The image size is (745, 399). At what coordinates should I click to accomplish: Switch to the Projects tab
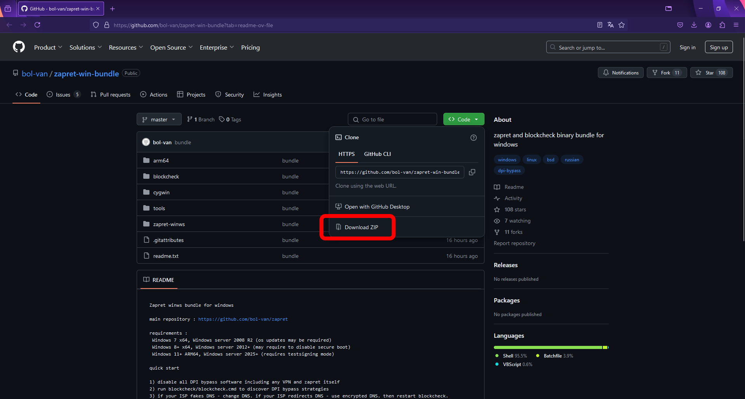click(x=191, y=95)
